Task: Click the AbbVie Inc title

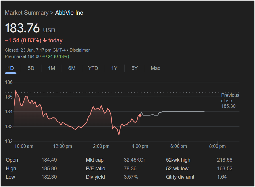Action: [x=69, y=13]
